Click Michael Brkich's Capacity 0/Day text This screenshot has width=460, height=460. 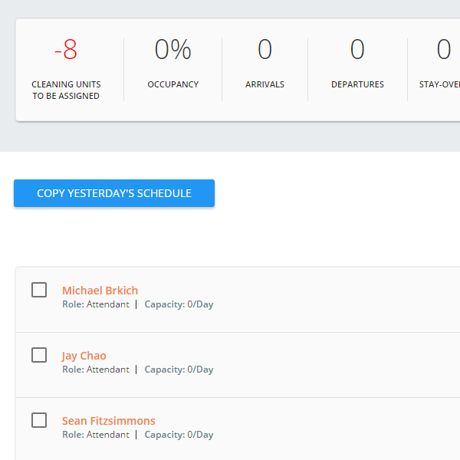pos(179,304)
